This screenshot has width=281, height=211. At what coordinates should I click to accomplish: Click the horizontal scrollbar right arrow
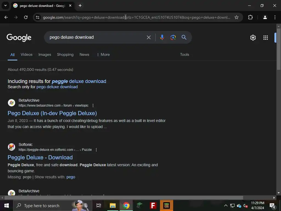click(x=274, y=198)
